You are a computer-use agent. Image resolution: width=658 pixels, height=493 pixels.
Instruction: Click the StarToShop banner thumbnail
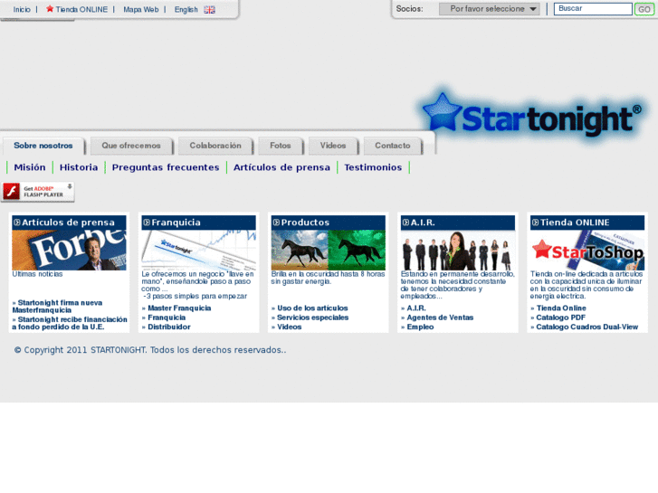587,250
